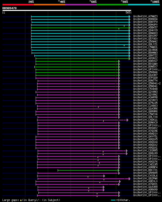162x202 pixels.
Task: Select the white BB909478 query sequence bar
Action: pyautogui.click(x=67, y=10)
